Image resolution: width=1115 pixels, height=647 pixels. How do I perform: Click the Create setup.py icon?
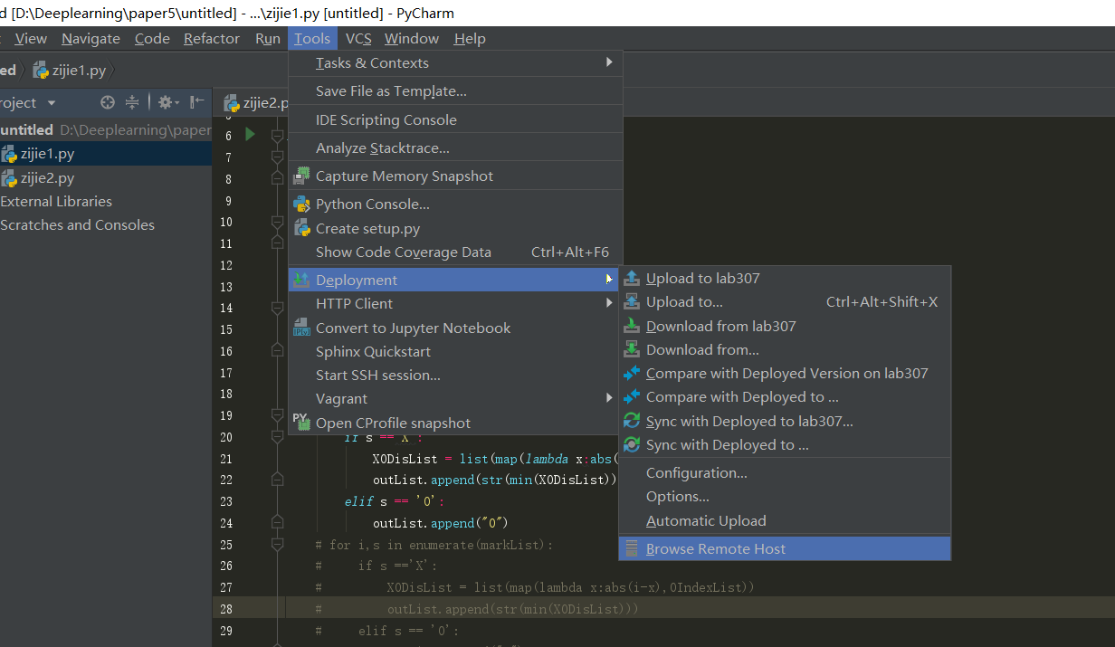(301, 228)
